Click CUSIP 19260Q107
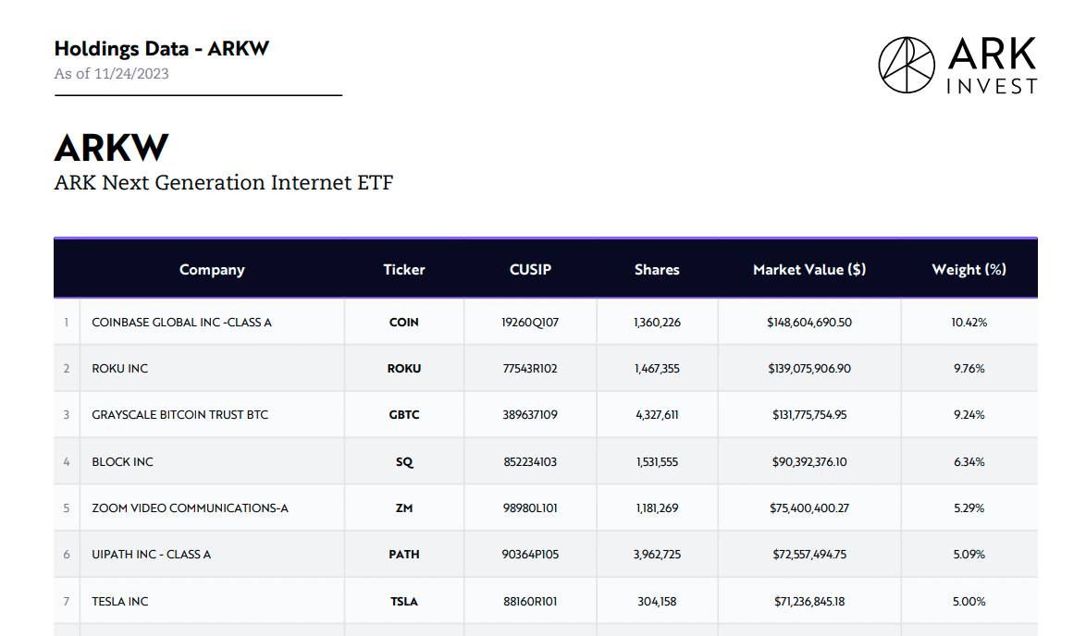1086x636 pixels. [x=530, y=323]
